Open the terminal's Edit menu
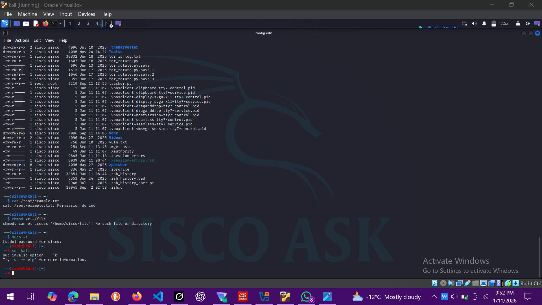 37,40
